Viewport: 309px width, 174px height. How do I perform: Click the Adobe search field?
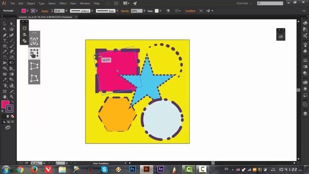click(x=270, y=3)
